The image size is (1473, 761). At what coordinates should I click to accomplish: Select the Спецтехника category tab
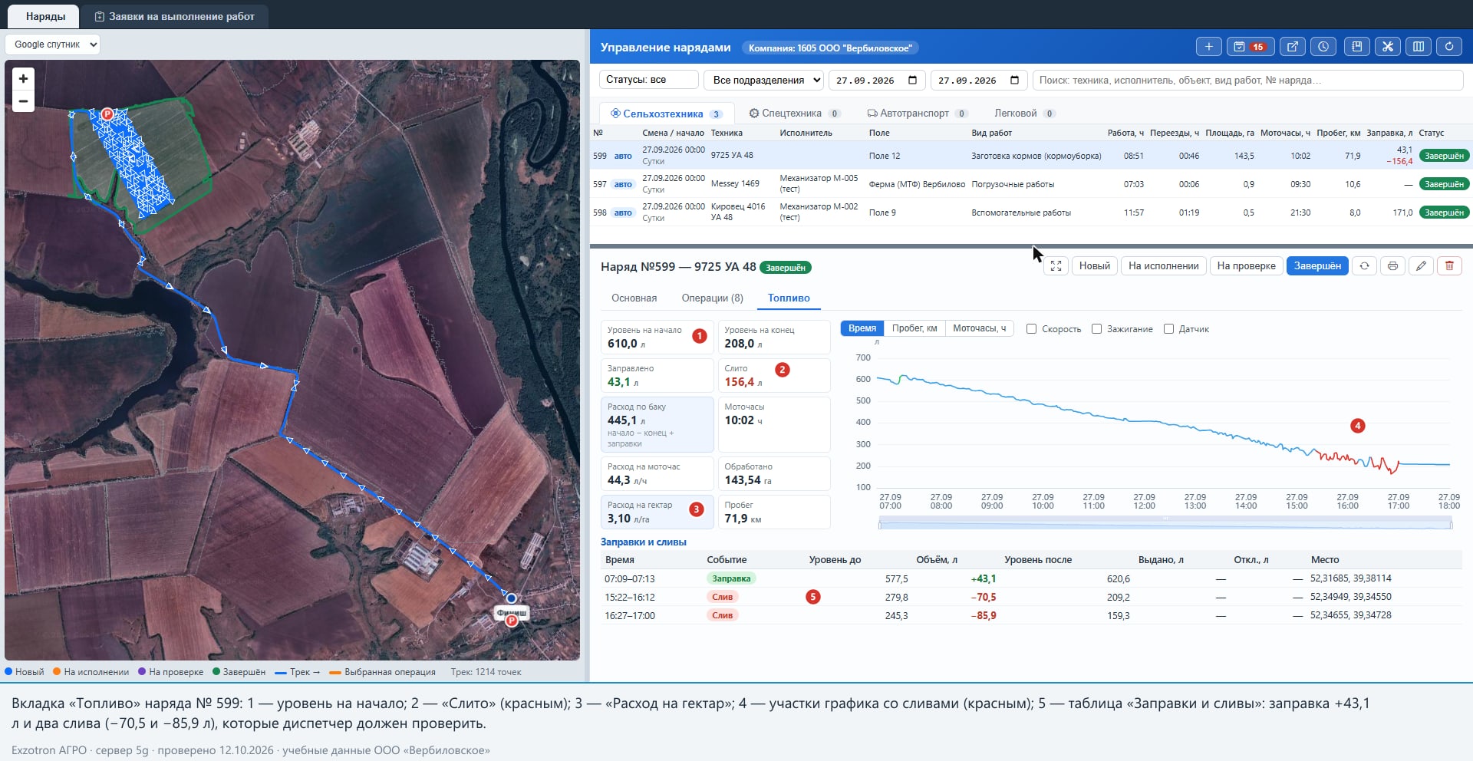794,114
